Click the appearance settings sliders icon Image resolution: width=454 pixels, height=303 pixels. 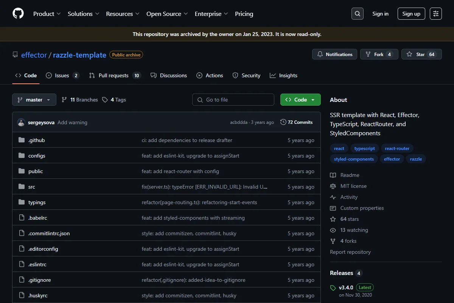pos(436,14)
